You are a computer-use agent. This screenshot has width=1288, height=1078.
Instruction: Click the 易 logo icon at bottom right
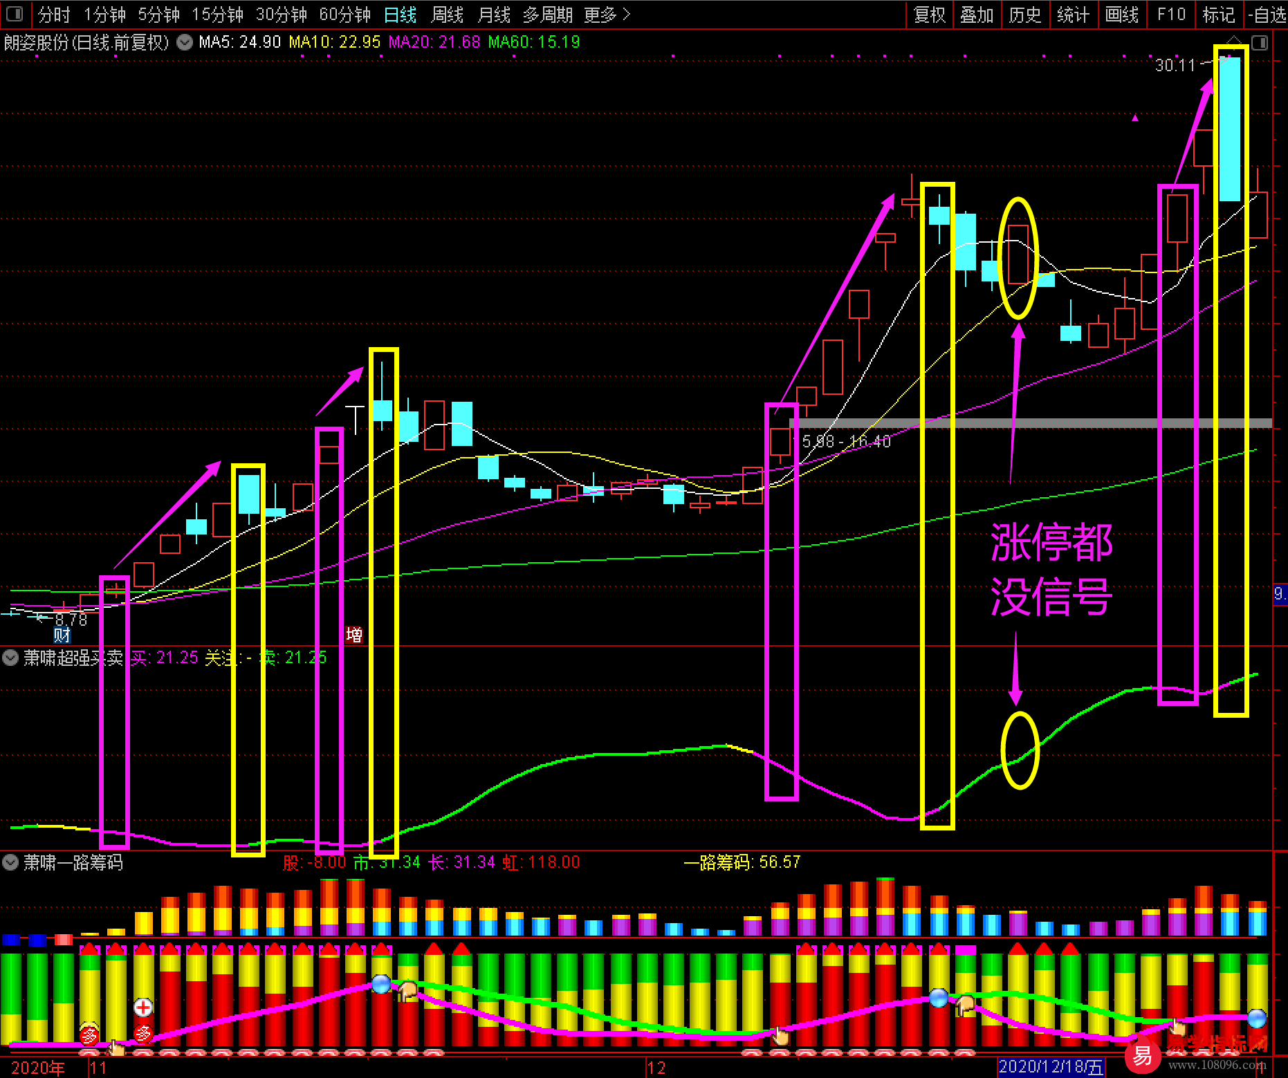(1142, 1055)
